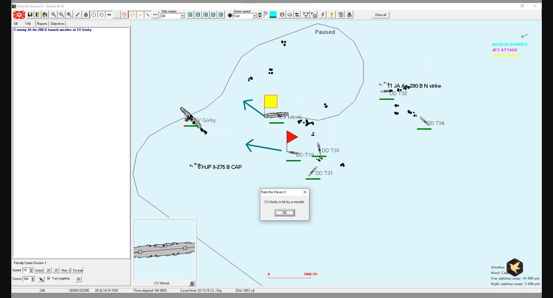
Task: Toggle the gray ship silhouette button
Action: tap(148, 15)
